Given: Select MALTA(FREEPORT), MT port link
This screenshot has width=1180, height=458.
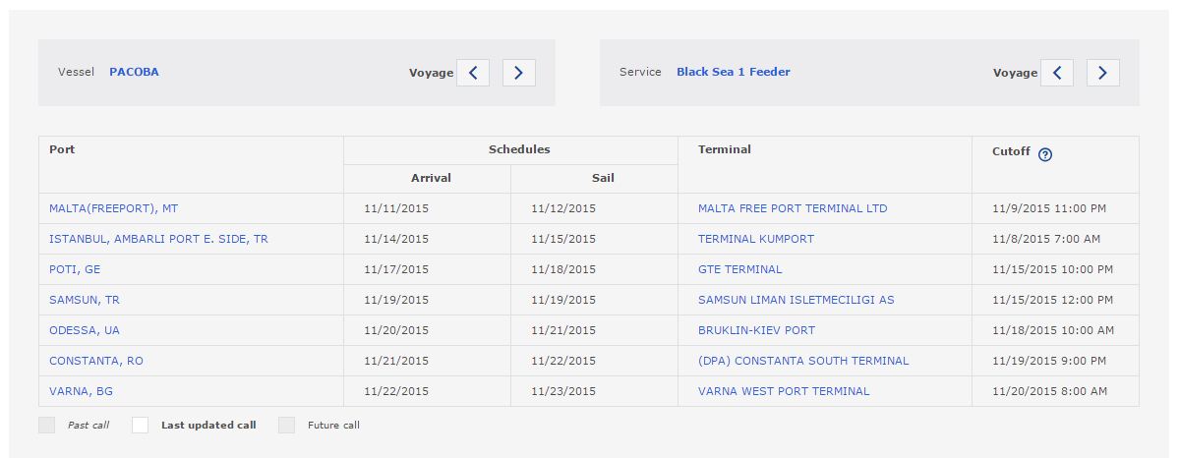Looking at the screenshot, I should 113,208.
